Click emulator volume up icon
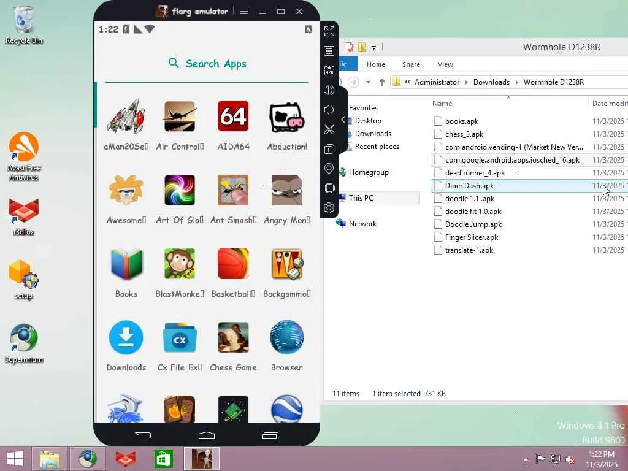The height and width of the screenshot is (471, 628). 329,90
